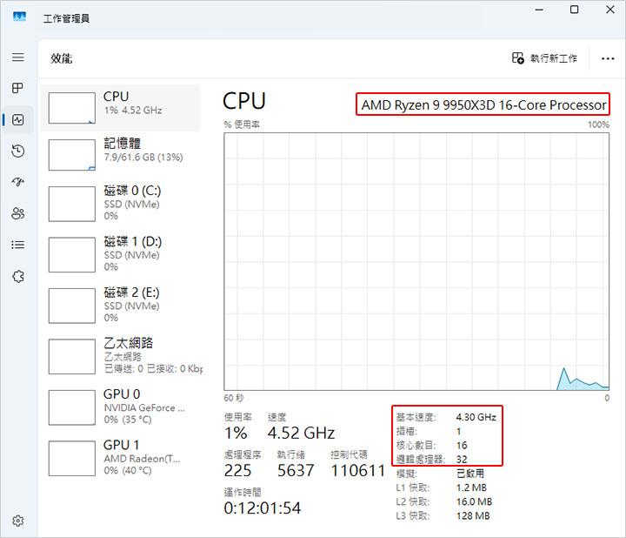Click the 工作管理員 window title

[66, 18]
